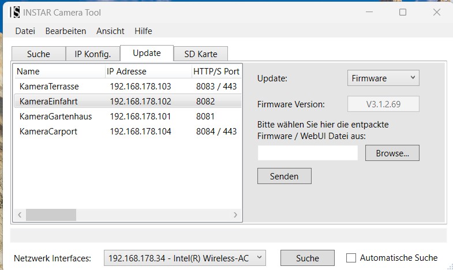This screenshot has height=270, width=453.
Task: Click the firmware file path input field
Action: pos(308,153)
